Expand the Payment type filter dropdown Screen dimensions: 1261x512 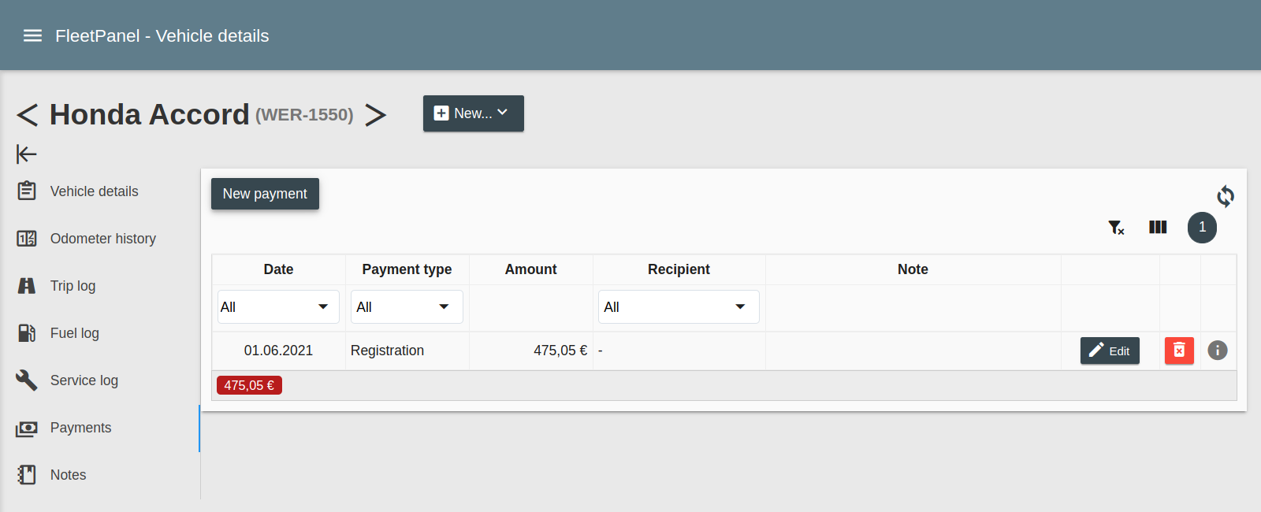407,307
